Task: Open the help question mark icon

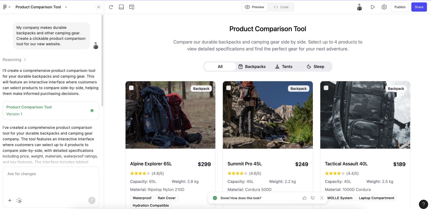Action: pyautogui.click(x=423, y=204)
